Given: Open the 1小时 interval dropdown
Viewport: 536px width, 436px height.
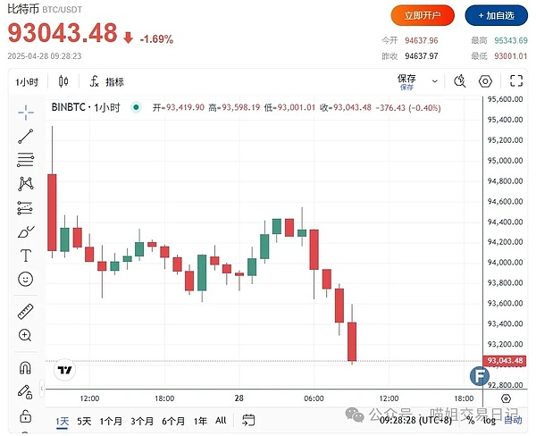Looking at the screenshot, I should pos(26,81).
